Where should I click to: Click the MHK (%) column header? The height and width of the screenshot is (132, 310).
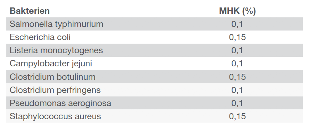237,11
